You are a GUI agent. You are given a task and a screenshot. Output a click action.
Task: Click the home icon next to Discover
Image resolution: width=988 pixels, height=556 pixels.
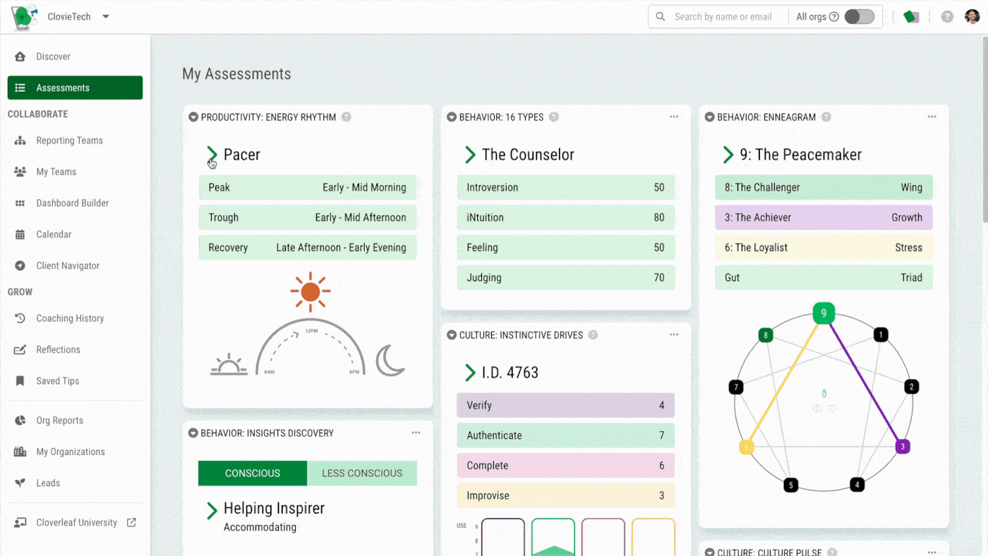20,56
